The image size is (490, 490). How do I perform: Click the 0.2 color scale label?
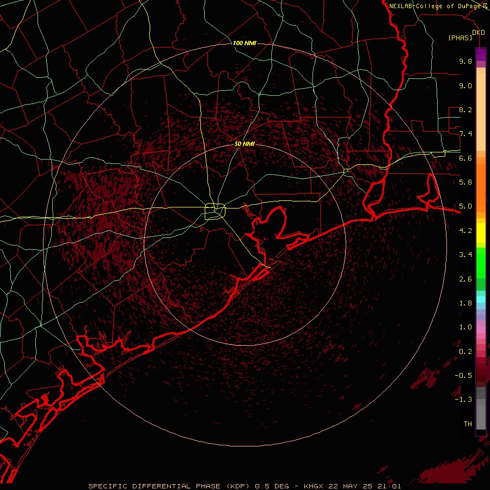tap(465, 352)
